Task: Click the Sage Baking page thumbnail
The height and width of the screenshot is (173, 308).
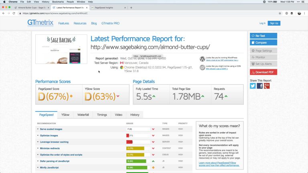Action: 61,49
